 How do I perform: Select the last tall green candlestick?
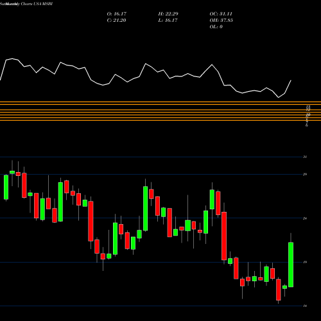(x=291, y=265)
